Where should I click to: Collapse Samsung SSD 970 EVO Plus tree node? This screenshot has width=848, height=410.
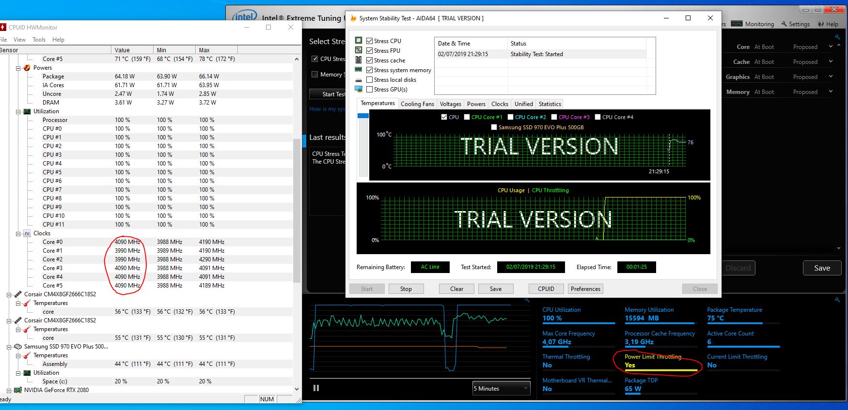pyautogui.click(x=9, y=347)
